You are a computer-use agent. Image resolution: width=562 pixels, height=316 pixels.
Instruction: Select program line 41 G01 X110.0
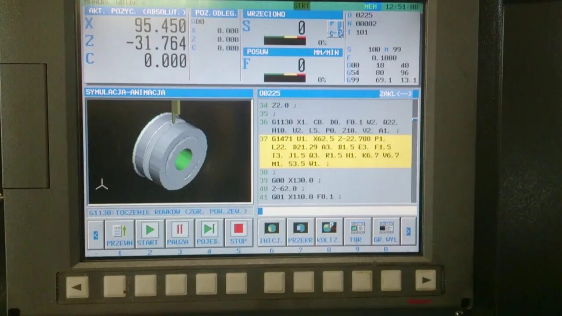[300, 197]
